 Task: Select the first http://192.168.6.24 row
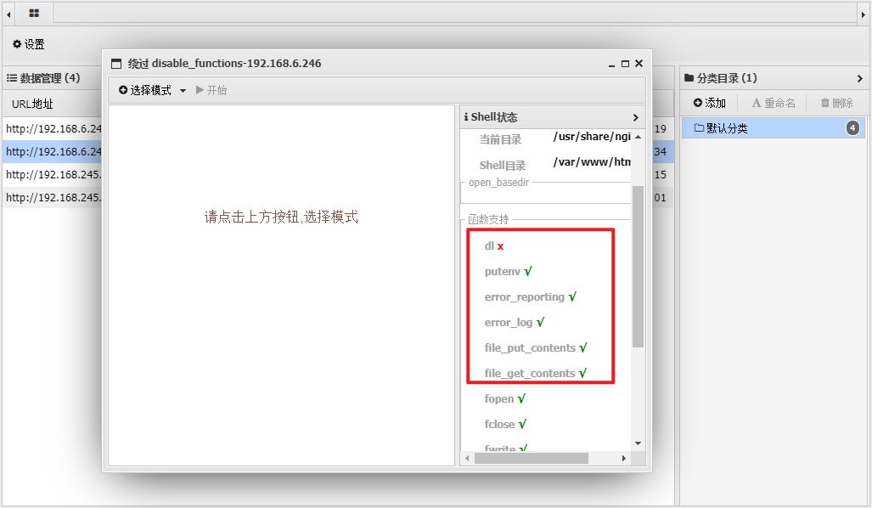click(x=53, y=129)
